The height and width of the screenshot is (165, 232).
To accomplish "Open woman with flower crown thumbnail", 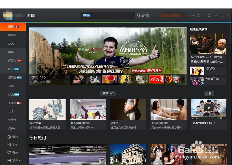I will click(168, 154).
